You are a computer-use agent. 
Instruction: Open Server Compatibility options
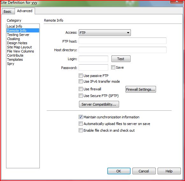coord(99,104)
